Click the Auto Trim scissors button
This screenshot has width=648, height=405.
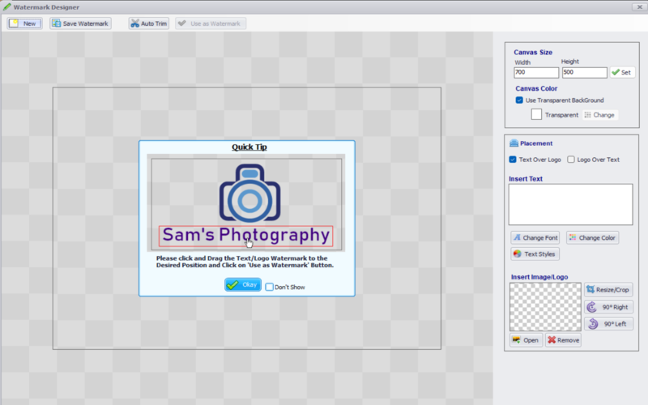(x=149, y=23)
